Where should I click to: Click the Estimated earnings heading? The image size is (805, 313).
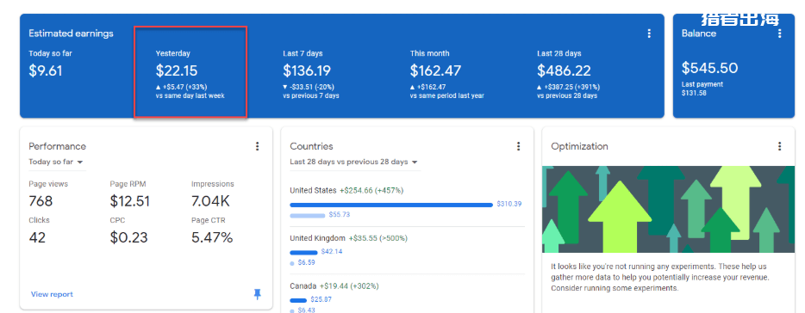tap(71, 34)
